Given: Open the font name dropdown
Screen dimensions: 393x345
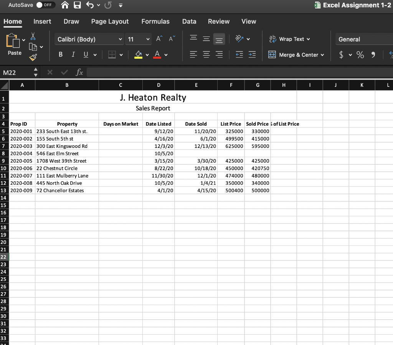Looking at the screenshot, I should tap(121, 39).
